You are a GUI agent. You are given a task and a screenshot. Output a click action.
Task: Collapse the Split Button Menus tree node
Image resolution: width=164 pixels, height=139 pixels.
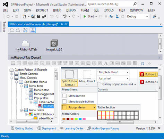point(17,82)
